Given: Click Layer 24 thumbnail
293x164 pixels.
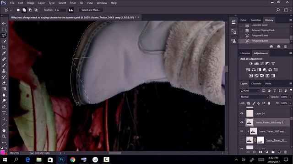Looking at the screenshot, I should coord(250,113).
